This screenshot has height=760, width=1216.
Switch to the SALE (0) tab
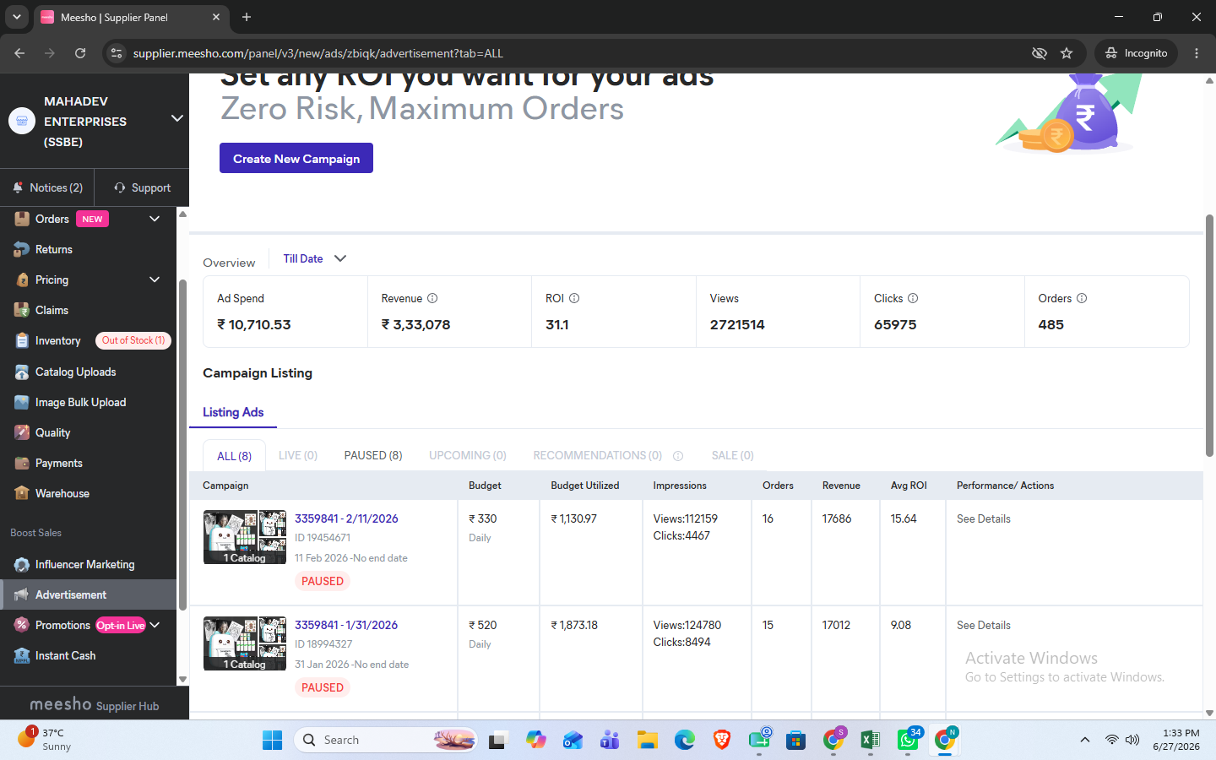pos(733,455)
